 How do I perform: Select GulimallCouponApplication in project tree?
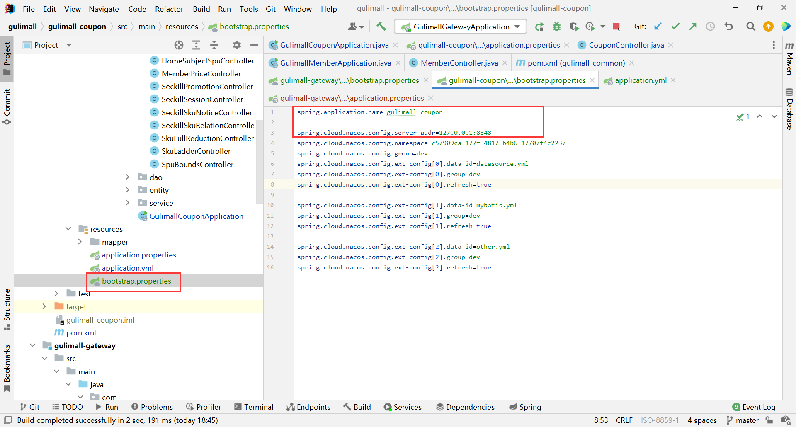click(x=196, y=216)
